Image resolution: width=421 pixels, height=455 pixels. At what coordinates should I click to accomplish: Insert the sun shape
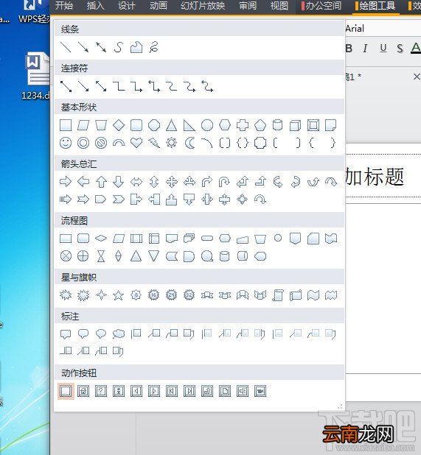tap(171, 143)
